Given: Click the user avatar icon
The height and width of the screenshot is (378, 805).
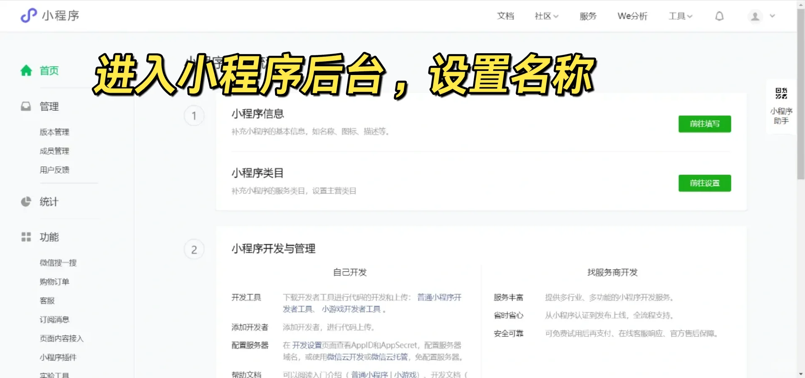Looking at the screenshot, I should point(755,16).
